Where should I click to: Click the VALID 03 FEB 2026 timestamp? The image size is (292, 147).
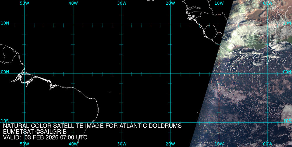45,138
